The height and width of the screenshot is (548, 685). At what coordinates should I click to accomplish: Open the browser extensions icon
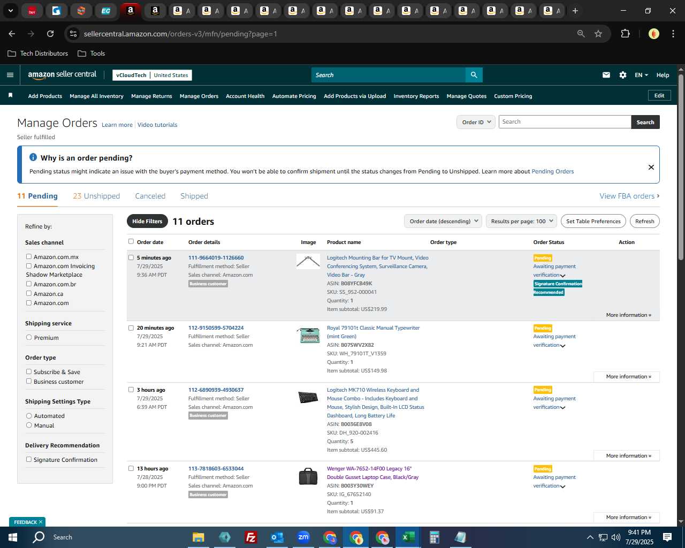(x=625, y=34)
